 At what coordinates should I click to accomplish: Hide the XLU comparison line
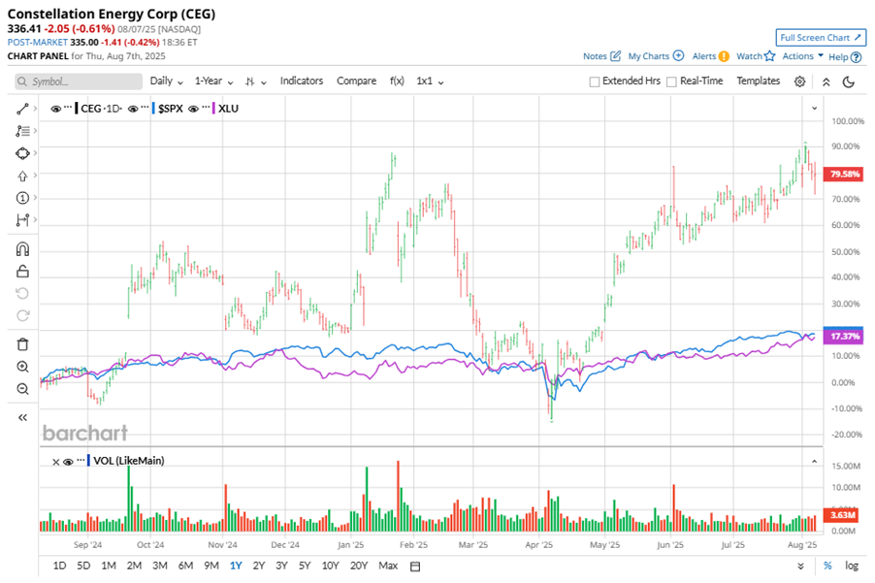[x=193, y=109]
